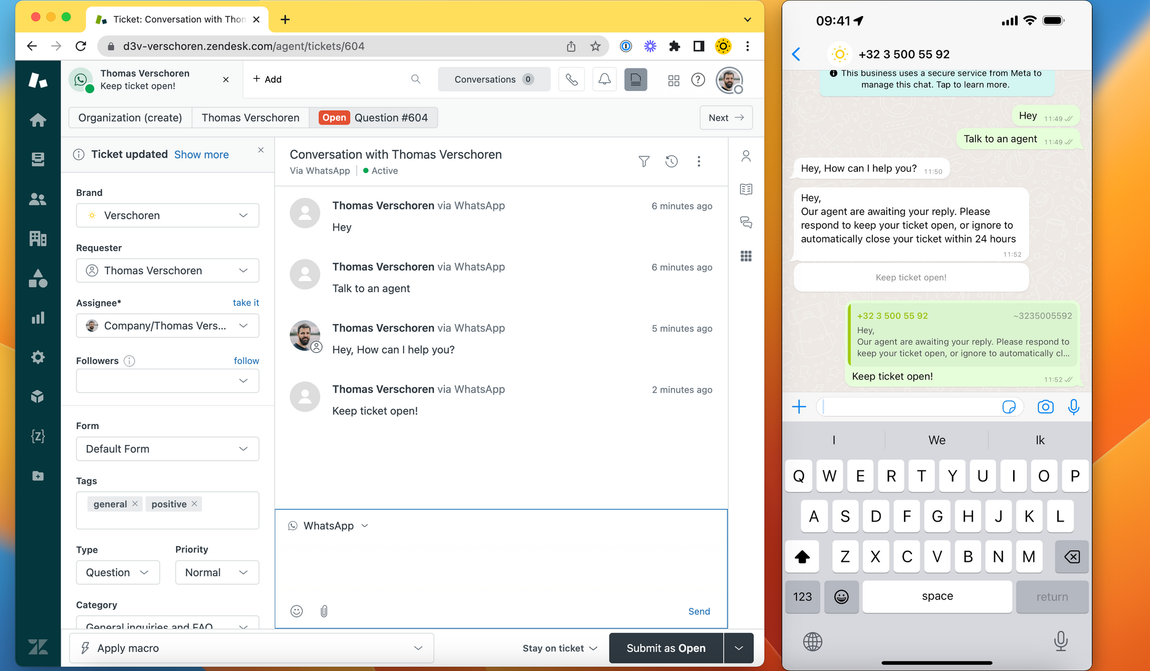Open WhatsApp channel selector in composer
The width and height of the screenshot is (1150, 671).
click(x=329, y=526)
